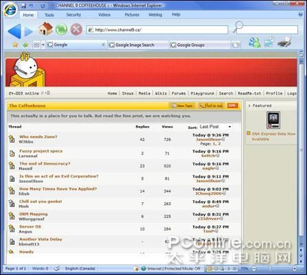
Task: Click the green Add to Favorites icon
Action: coord(25,45)
